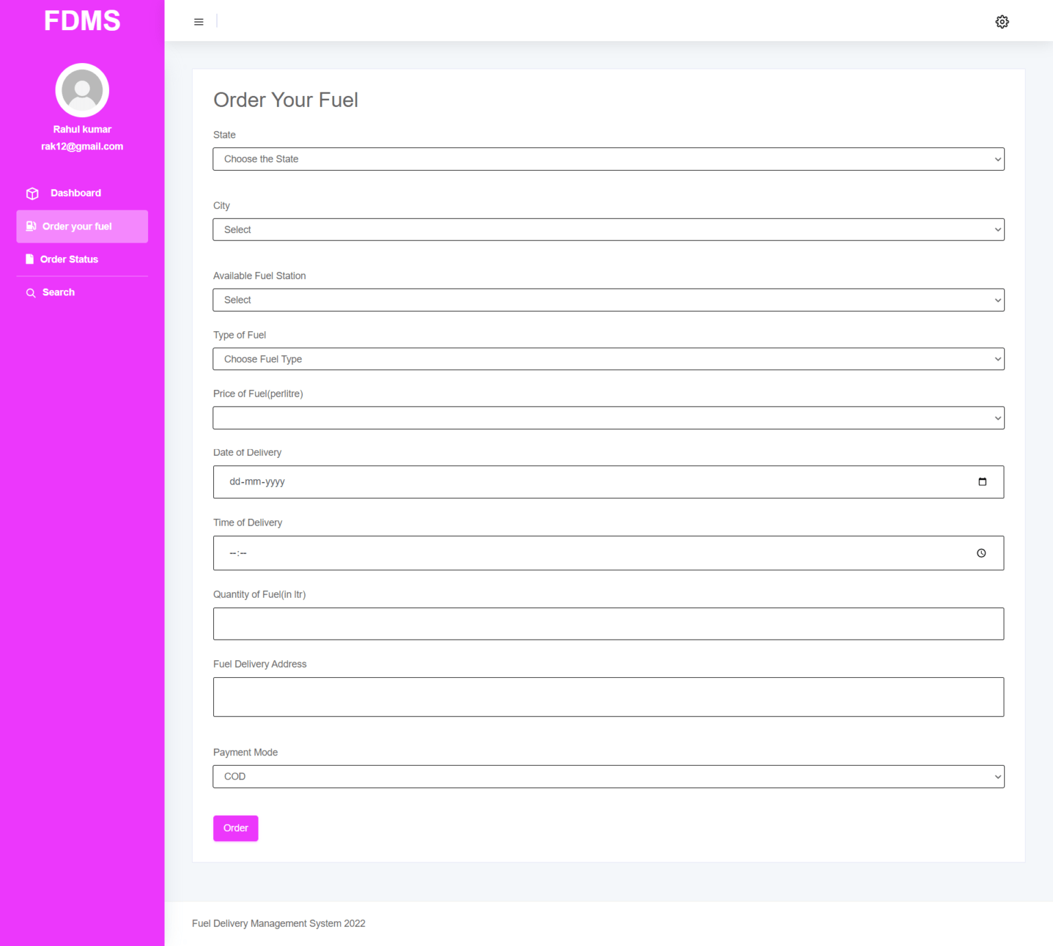Open the Choose Fuel Type dropdown
This screenshot has width=1053, height=946.
pyautogui.click(x=608, y=359)
